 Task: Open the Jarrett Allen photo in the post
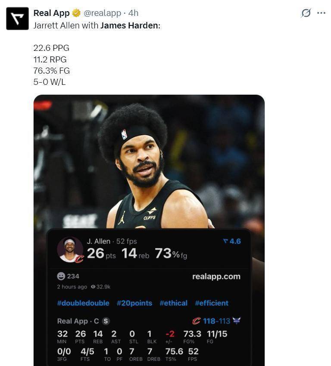[149, 164]
